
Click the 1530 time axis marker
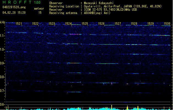[167, 24]
